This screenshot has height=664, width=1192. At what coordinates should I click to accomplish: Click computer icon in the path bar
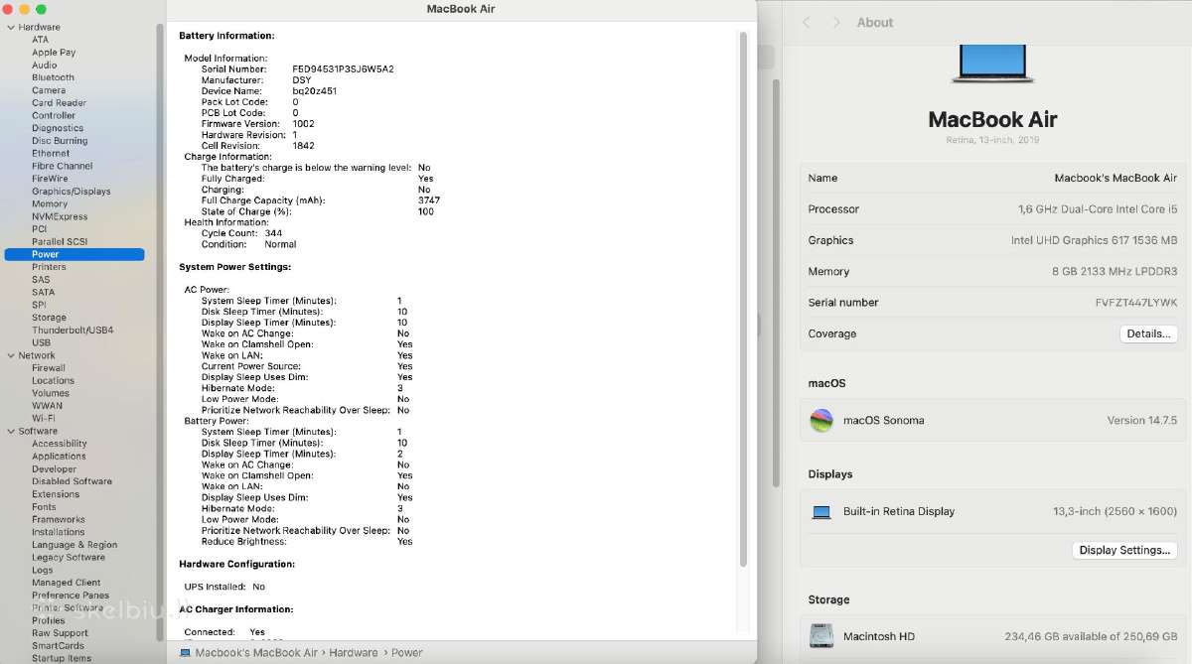coord(185,653)
